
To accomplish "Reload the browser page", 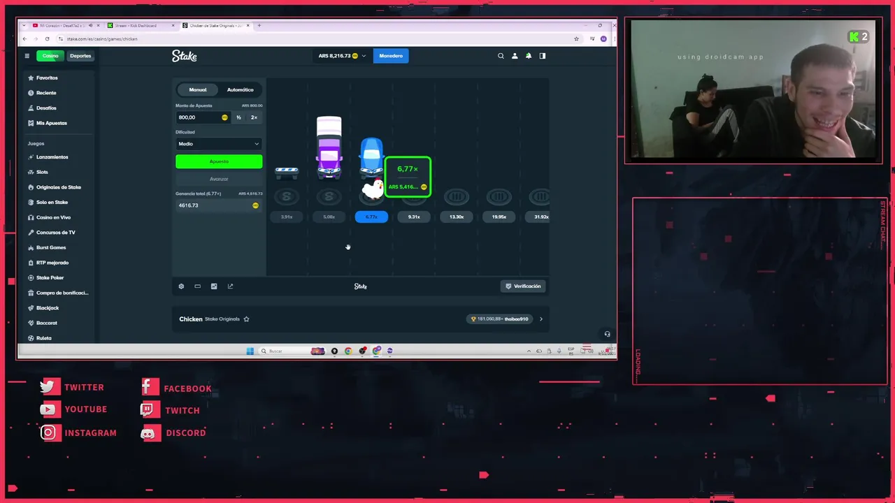I will click(47, 39).
